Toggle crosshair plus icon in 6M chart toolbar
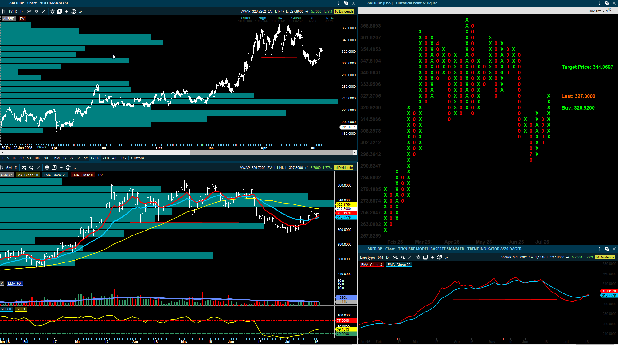This screenshot has height=345, width=618. (61, 168)
